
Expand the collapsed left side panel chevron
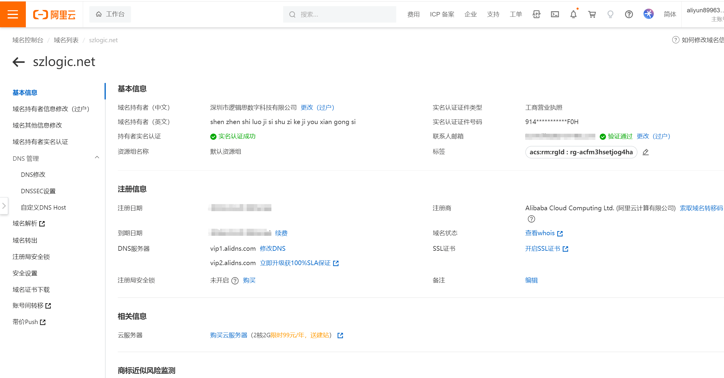coord(4,206)
